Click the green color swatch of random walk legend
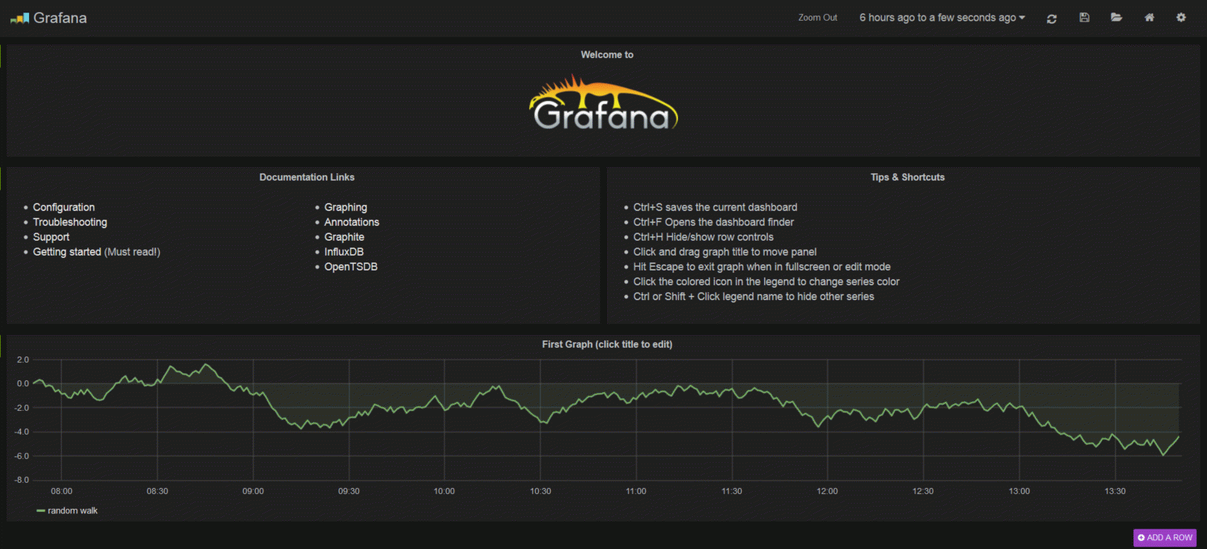The width and height of the screenshot is (1207, 549). click(41, 511)
